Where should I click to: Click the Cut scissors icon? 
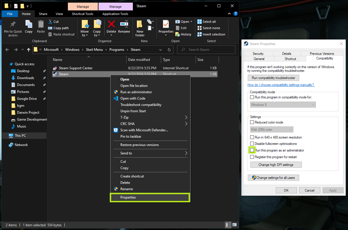click(50, 22)
